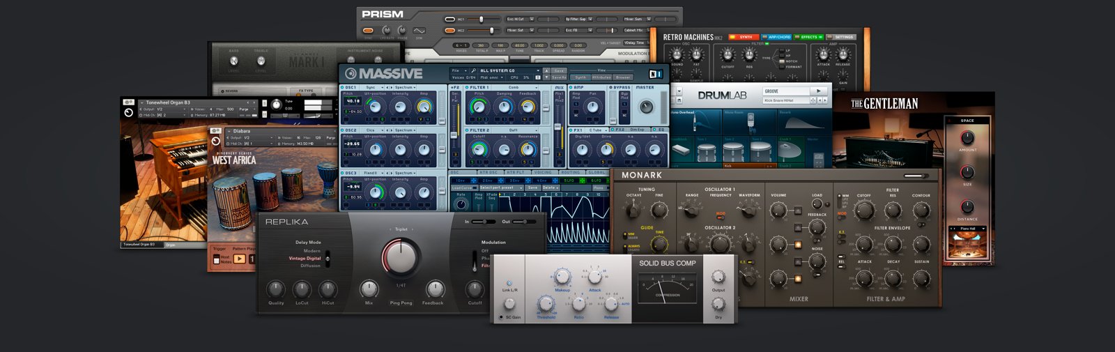Click the NI logo knob beside Tonewheel Organ
This screenshot has width=1115, height=352.
click(128, 113)
